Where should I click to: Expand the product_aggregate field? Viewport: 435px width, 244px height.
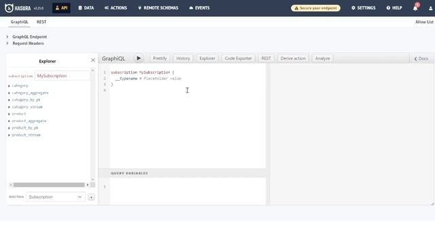click(27, 121)
